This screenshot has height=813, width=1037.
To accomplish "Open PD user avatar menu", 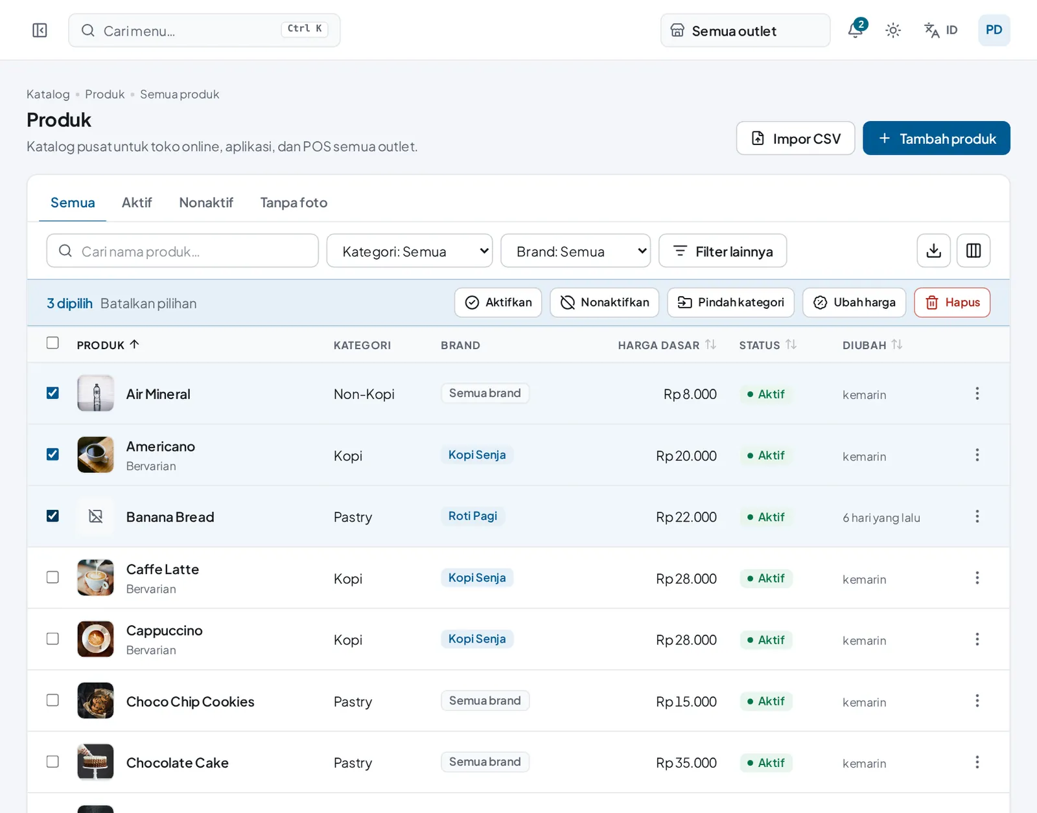I will (x=994, y=30).
